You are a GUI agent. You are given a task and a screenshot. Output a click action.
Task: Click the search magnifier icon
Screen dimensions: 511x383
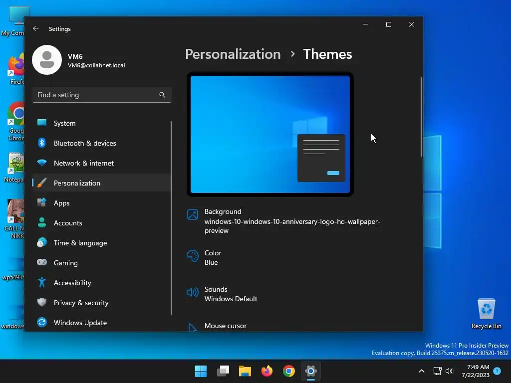click(x=162, y=95)
